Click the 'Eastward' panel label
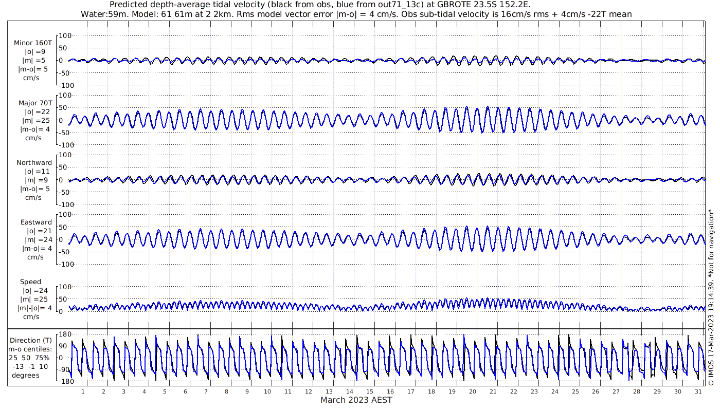The width and height of the screenshot is (720, 411). click(36, 222)
